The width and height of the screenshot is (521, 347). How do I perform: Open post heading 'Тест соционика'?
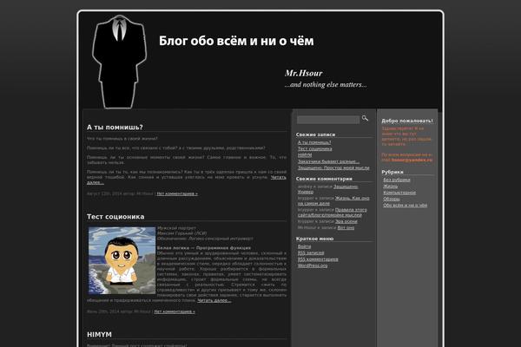[115, 217]
